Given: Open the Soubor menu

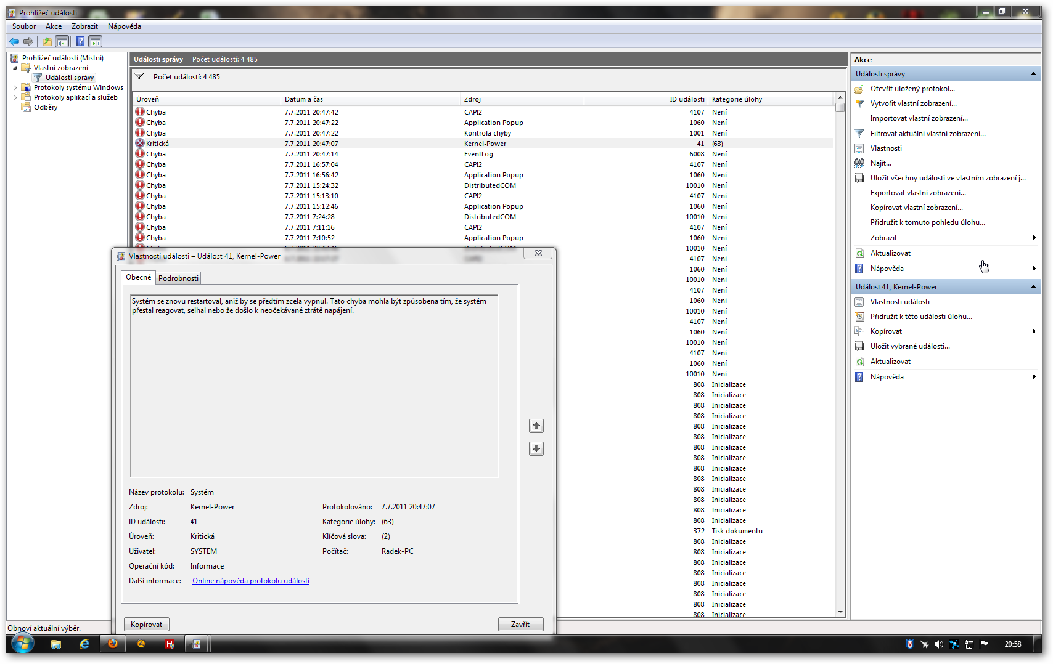Looking at the screenshot, I should [x=24, y=26].
